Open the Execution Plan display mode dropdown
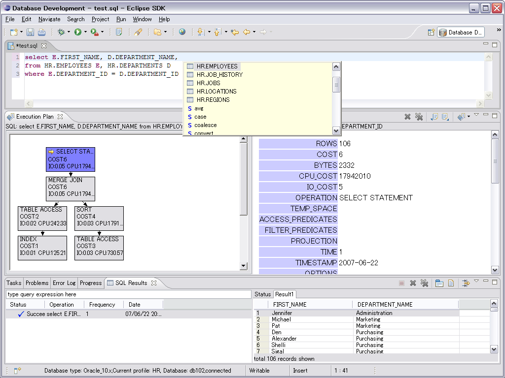 point(469,117)
